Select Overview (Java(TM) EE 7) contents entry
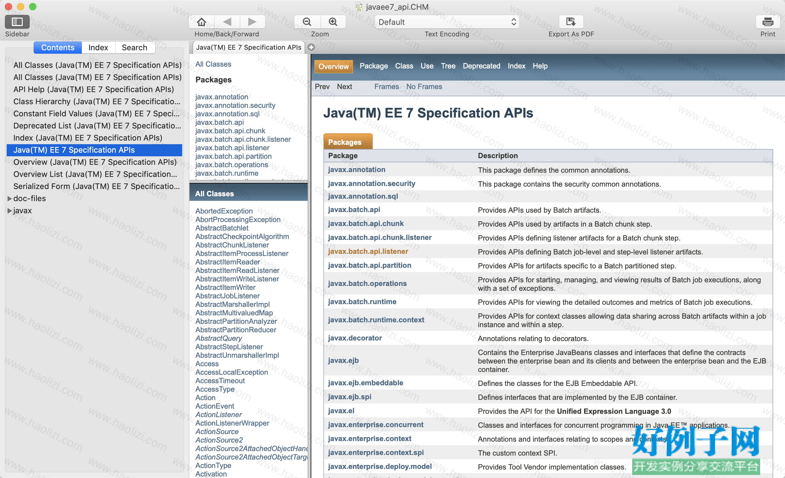Viewport: 785px width, 478px height. (x=95, y=162)
